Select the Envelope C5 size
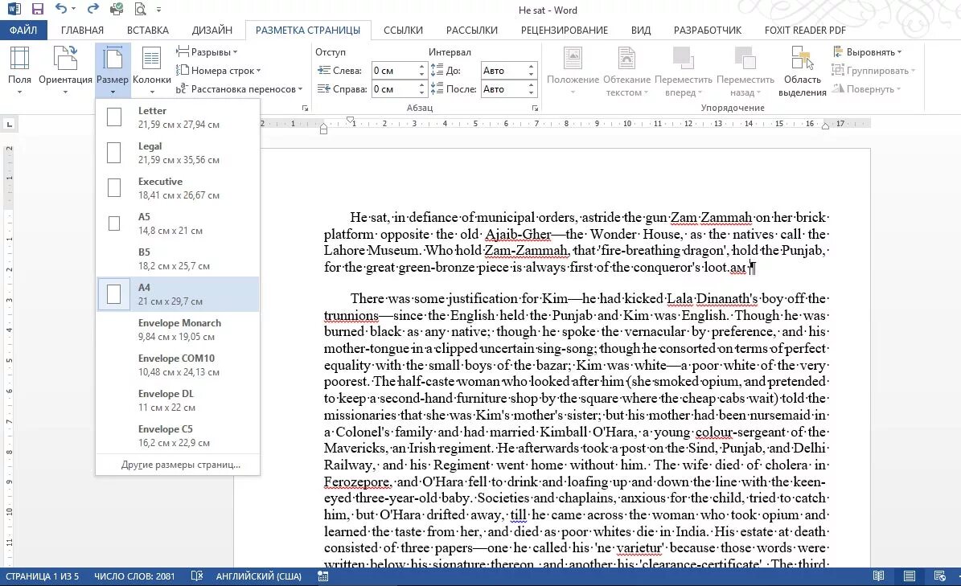This screenshot has width=961, height=586. tap(178, 436)
